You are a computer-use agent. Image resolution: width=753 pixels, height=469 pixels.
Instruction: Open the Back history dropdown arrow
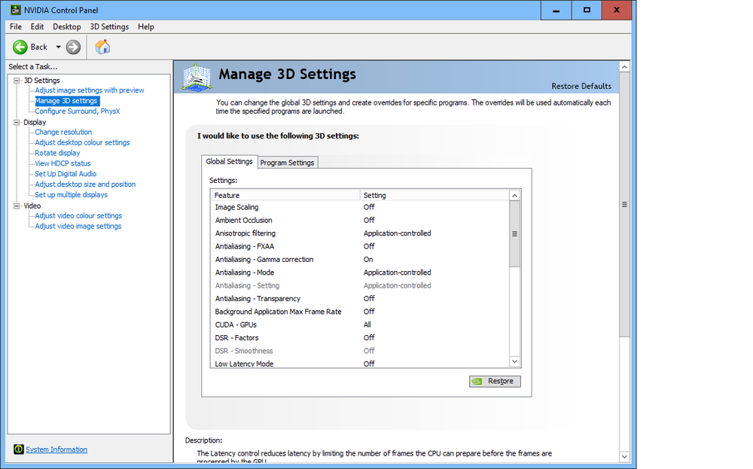[x=58, y=47]
